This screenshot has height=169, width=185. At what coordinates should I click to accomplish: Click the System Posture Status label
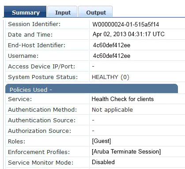tap(43, 77)
